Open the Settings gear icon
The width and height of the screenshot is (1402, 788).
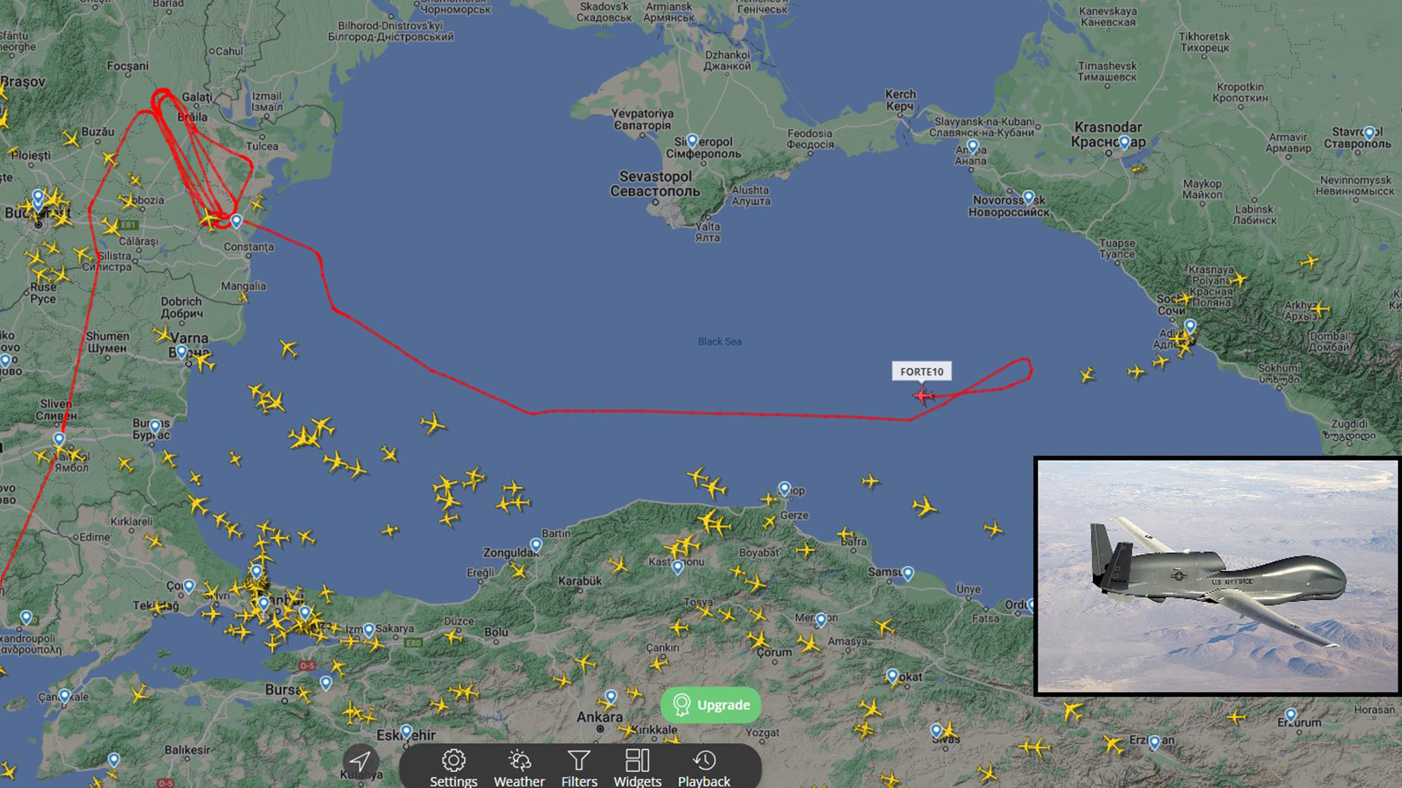453,761
